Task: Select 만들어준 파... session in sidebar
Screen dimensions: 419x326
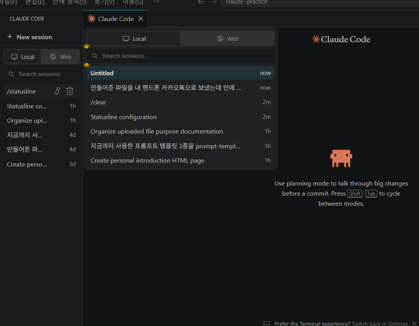Action: tap(41, 149)
